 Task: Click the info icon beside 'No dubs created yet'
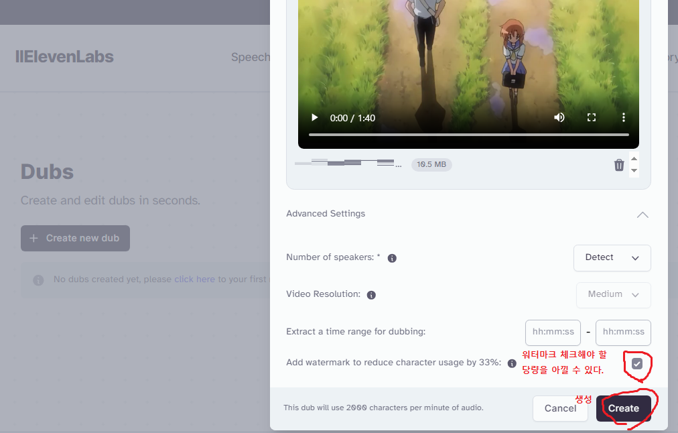(38, 280)
